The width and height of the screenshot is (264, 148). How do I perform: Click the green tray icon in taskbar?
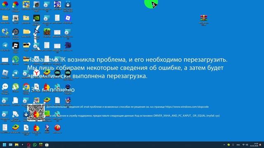click(x=229, y=145)
